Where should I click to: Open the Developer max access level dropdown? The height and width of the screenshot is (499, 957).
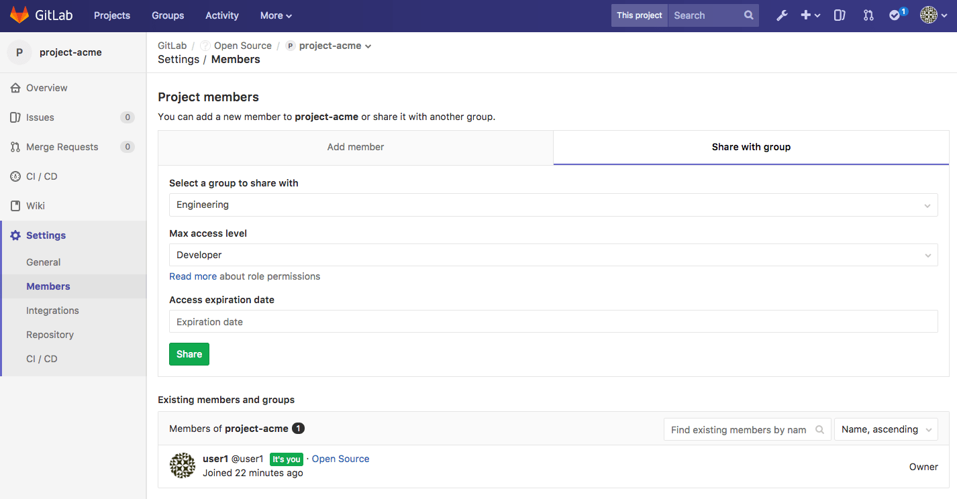coord(553,255)
